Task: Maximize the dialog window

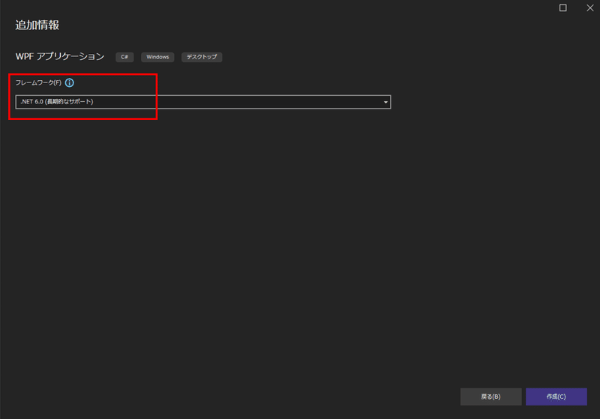Action: click(x=563, y=7)
